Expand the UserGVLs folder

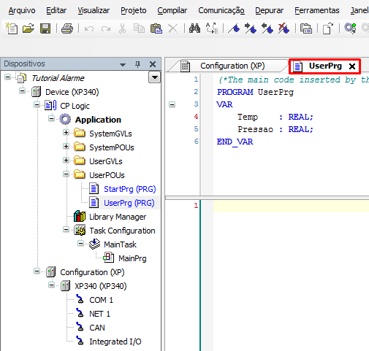(x=66, y=161)
